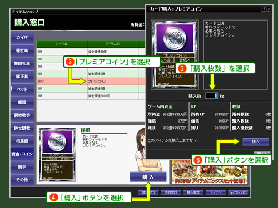Close the カード購入 dialog with X icon
This screenshot has height=208, width=278.
pyautogui.click(x=269, y=9)
